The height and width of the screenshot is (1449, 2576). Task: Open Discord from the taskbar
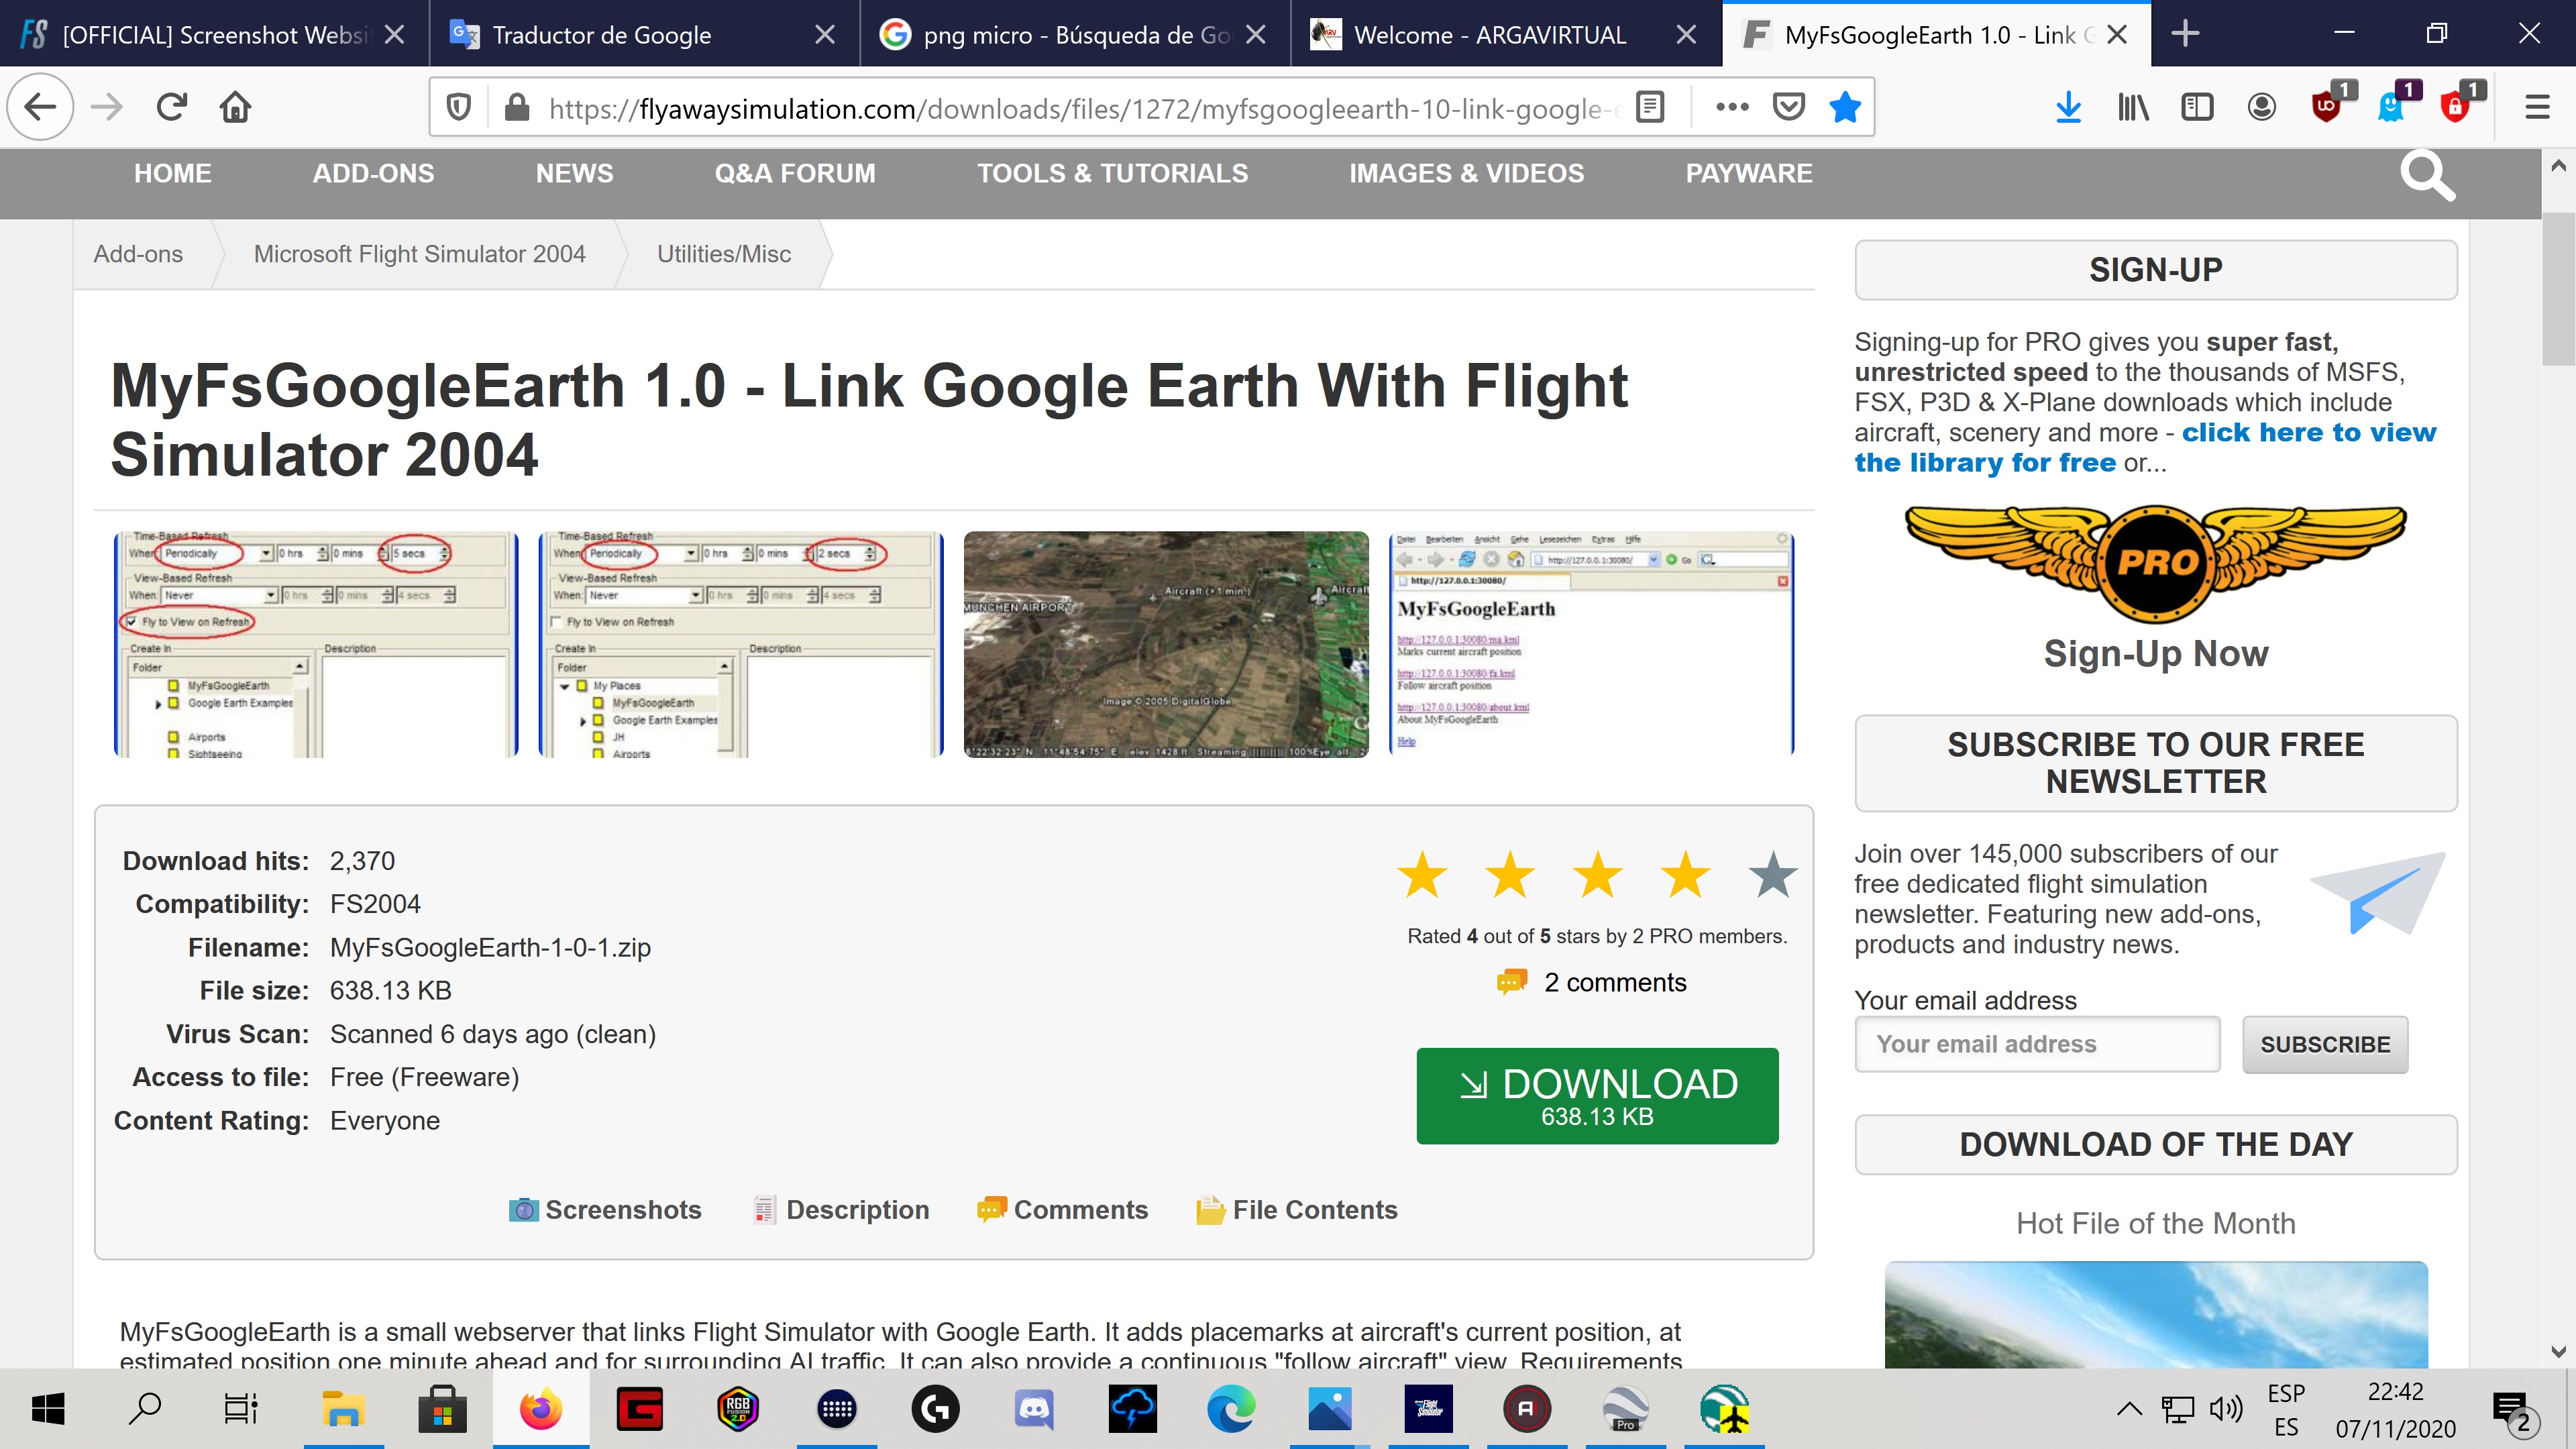(1033, 1409)
